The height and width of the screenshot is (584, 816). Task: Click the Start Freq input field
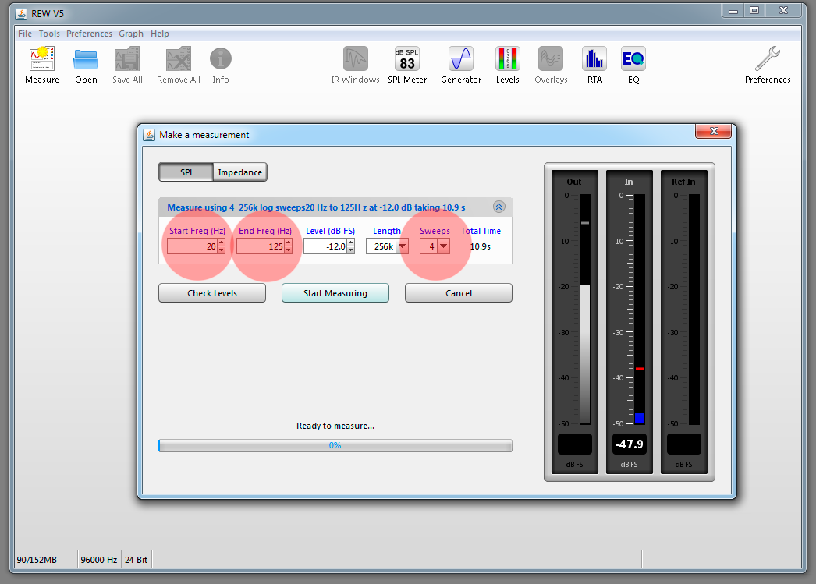click(x=192, y=246)
